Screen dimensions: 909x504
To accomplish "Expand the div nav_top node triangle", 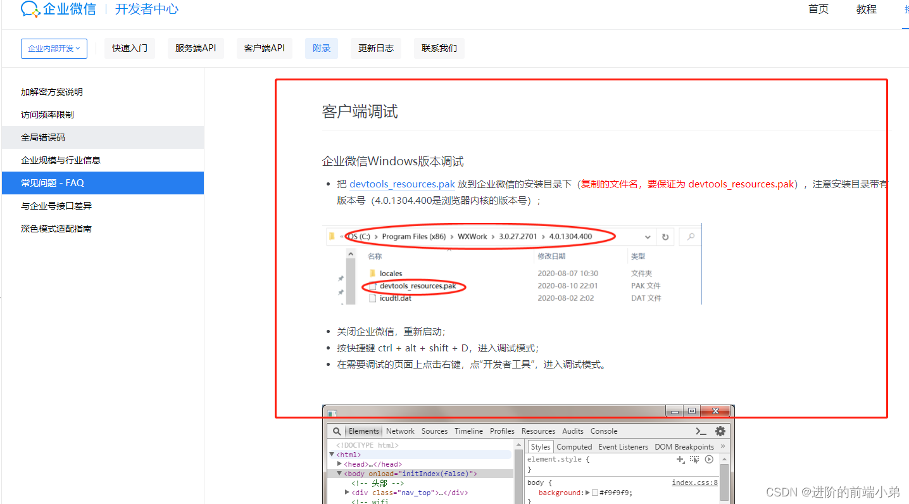I will tap(347, 492).
